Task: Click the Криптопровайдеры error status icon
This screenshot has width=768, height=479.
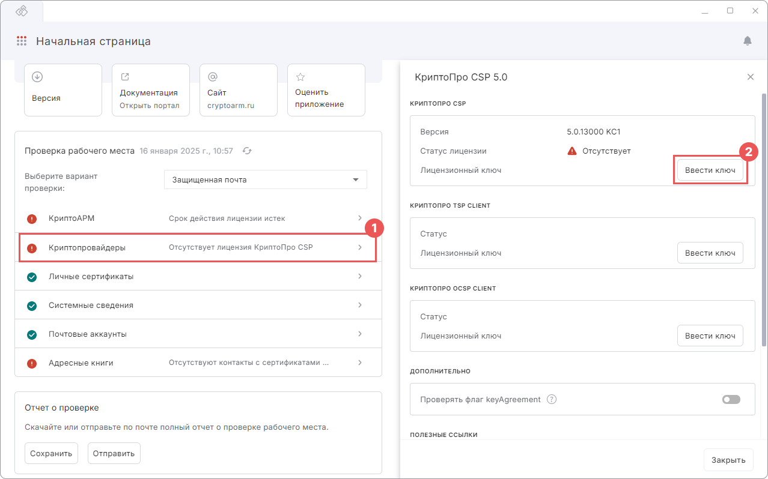Action: click(32, 248)
